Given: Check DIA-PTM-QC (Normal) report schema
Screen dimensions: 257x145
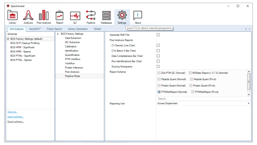Looking at the screenshot, I should click(159, 73).
